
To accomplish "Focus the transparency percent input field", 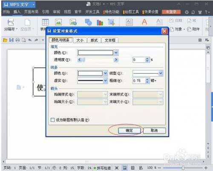I will [139, 60].
